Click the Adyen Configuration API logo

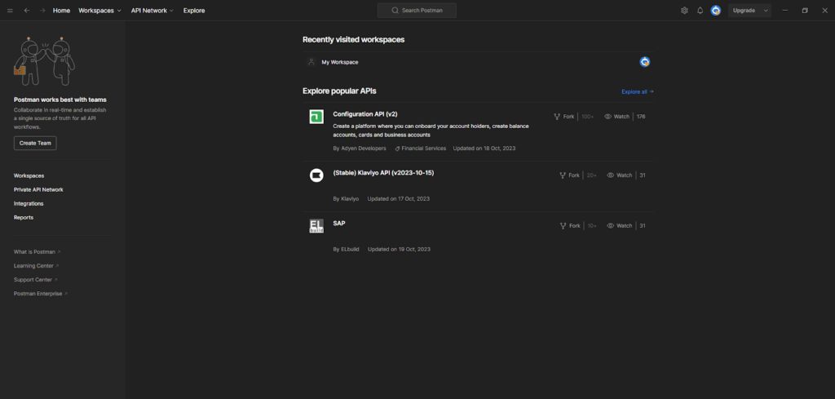pos(316,117)
